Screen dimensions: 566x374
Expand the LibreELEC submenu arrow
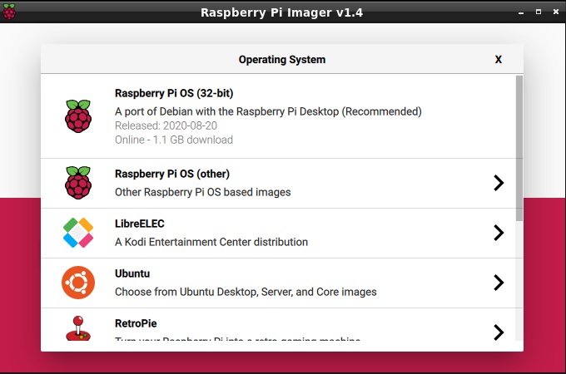[x=499, y=233]
